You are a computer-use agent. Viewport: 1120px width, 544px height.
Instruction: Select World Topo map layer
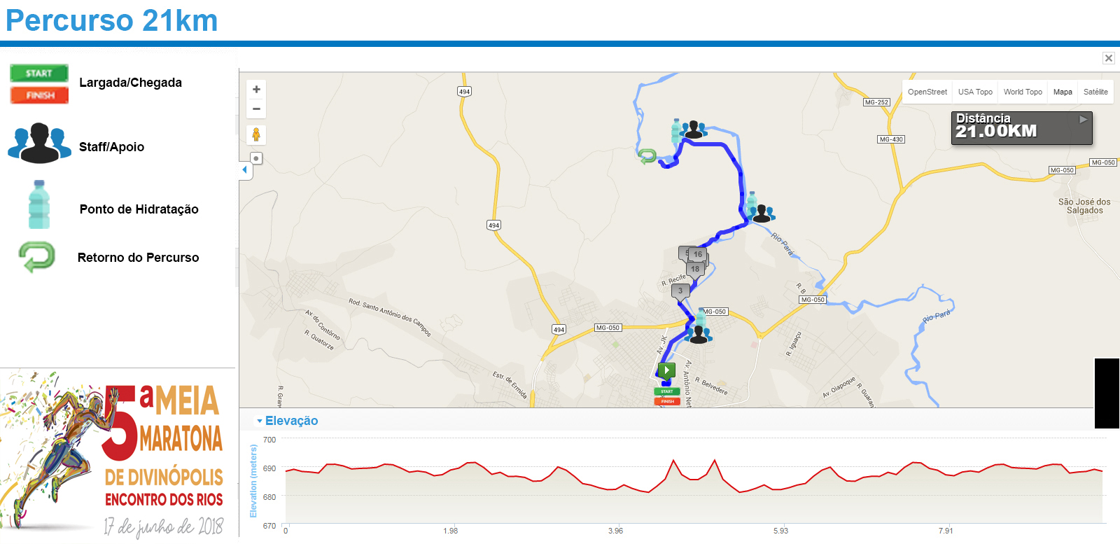pos(1023,92)
